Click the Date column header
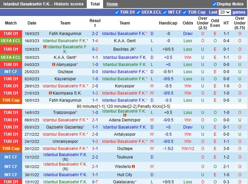The image size is (248, 184). 32,23
